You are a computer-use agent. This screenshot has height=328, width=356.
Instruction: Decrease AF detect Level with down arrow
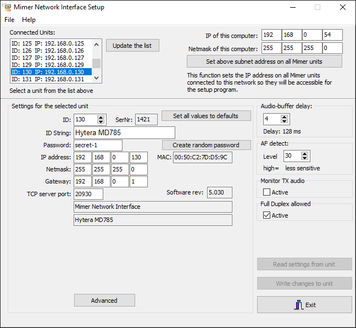pos(305,158)
